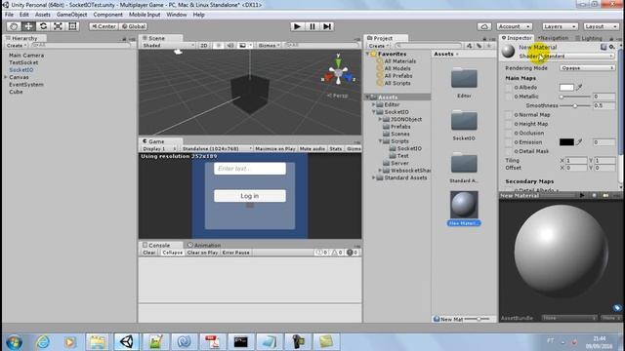Image resolution: width=625 pixels, height=351 pixels.
Task: Open the Shader dropdown
Action: point(577,57)
